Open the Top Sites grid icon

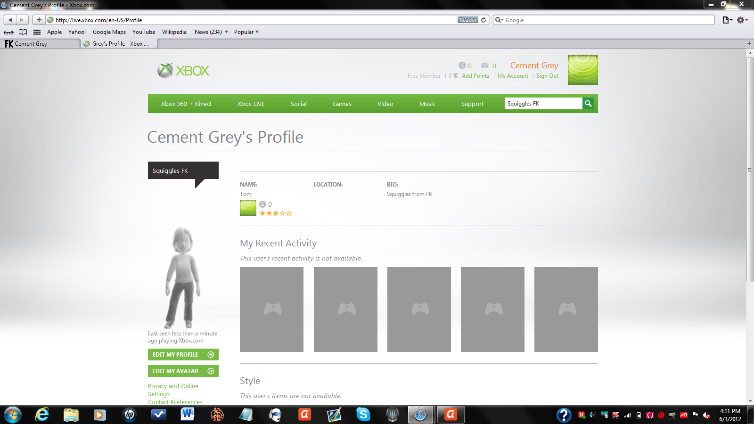click(37, 32)
